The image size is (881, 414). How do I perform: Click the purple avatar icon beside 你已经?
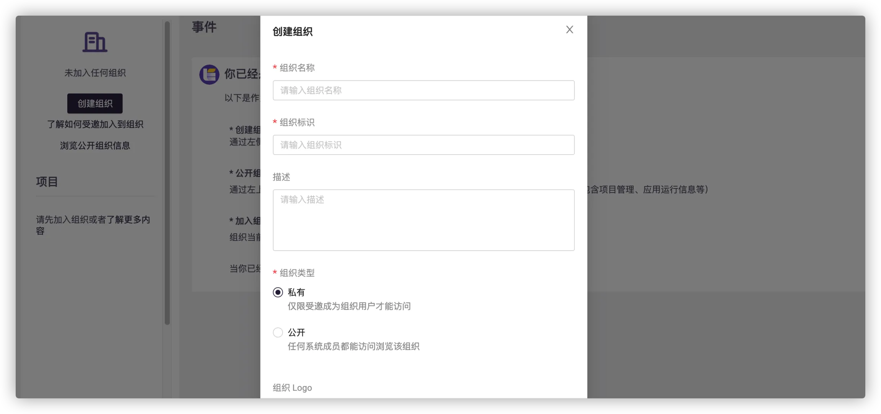tap(209, 74)
